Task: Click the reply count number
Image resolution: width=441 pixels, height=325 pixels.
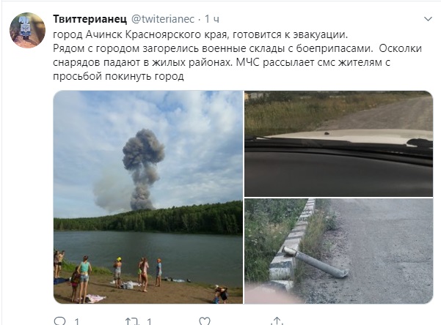Action: pos(77,321)
